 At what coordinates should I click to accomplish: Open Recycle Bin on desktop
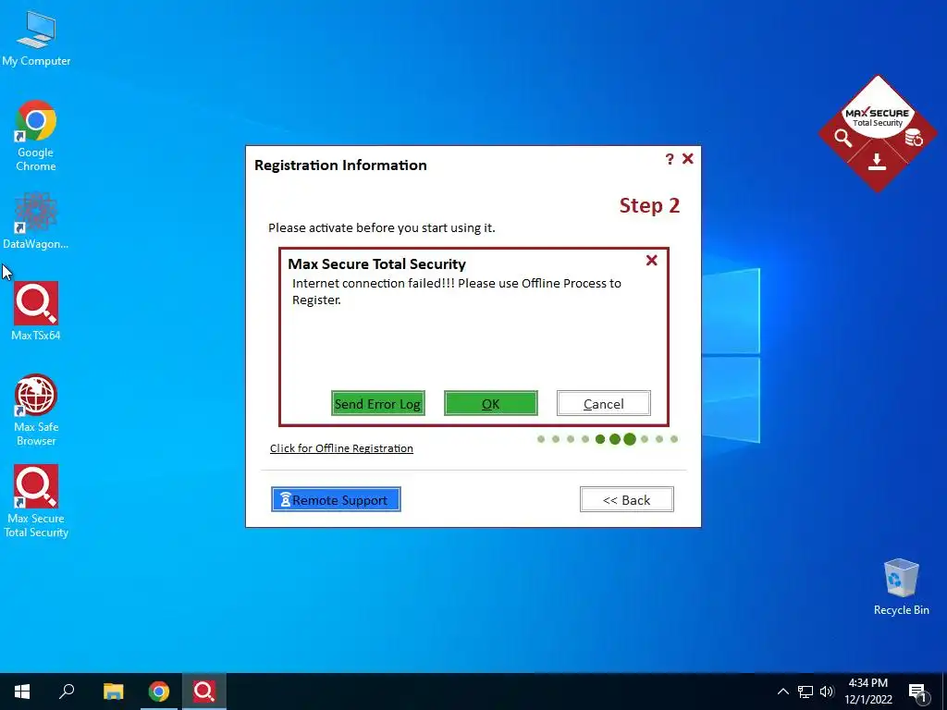click(x=901, y=587)
